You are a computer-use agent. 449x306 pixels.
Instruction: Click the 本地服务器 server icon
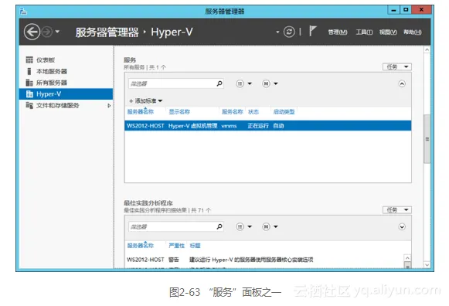coord(29,71)
